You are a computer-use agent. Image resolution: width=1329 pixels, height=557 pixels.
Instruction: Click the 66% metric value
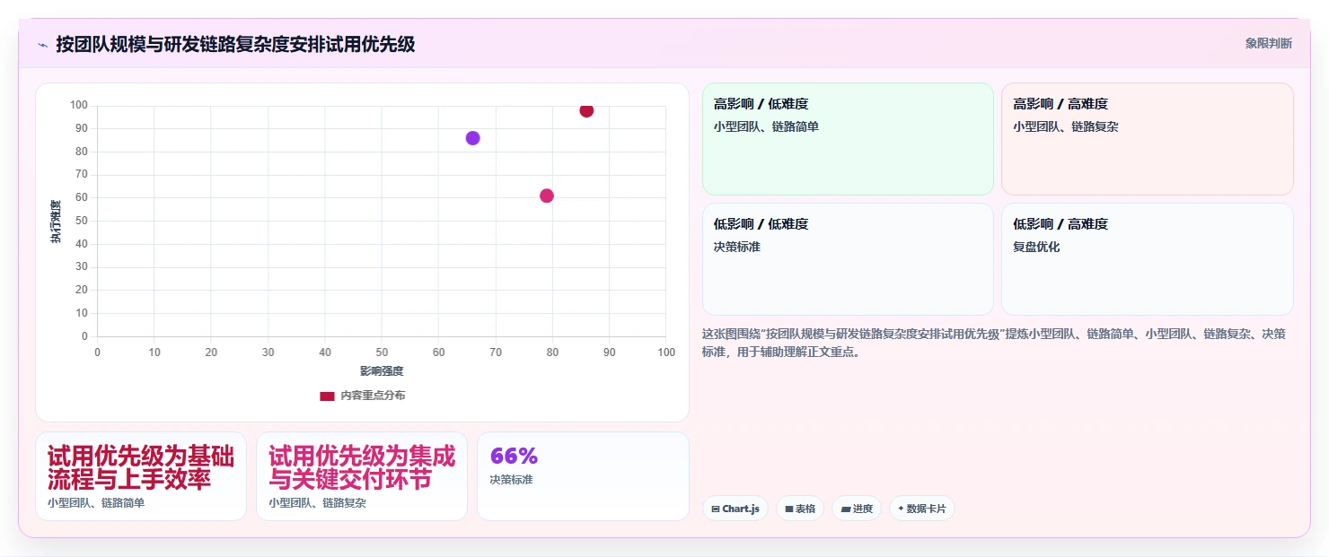coord(514,456)
